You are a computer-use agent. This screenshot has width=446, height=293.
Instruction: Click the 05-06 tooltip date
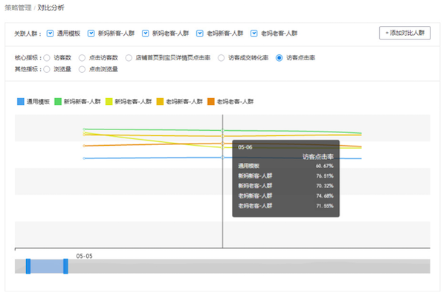tap(245, 147)
